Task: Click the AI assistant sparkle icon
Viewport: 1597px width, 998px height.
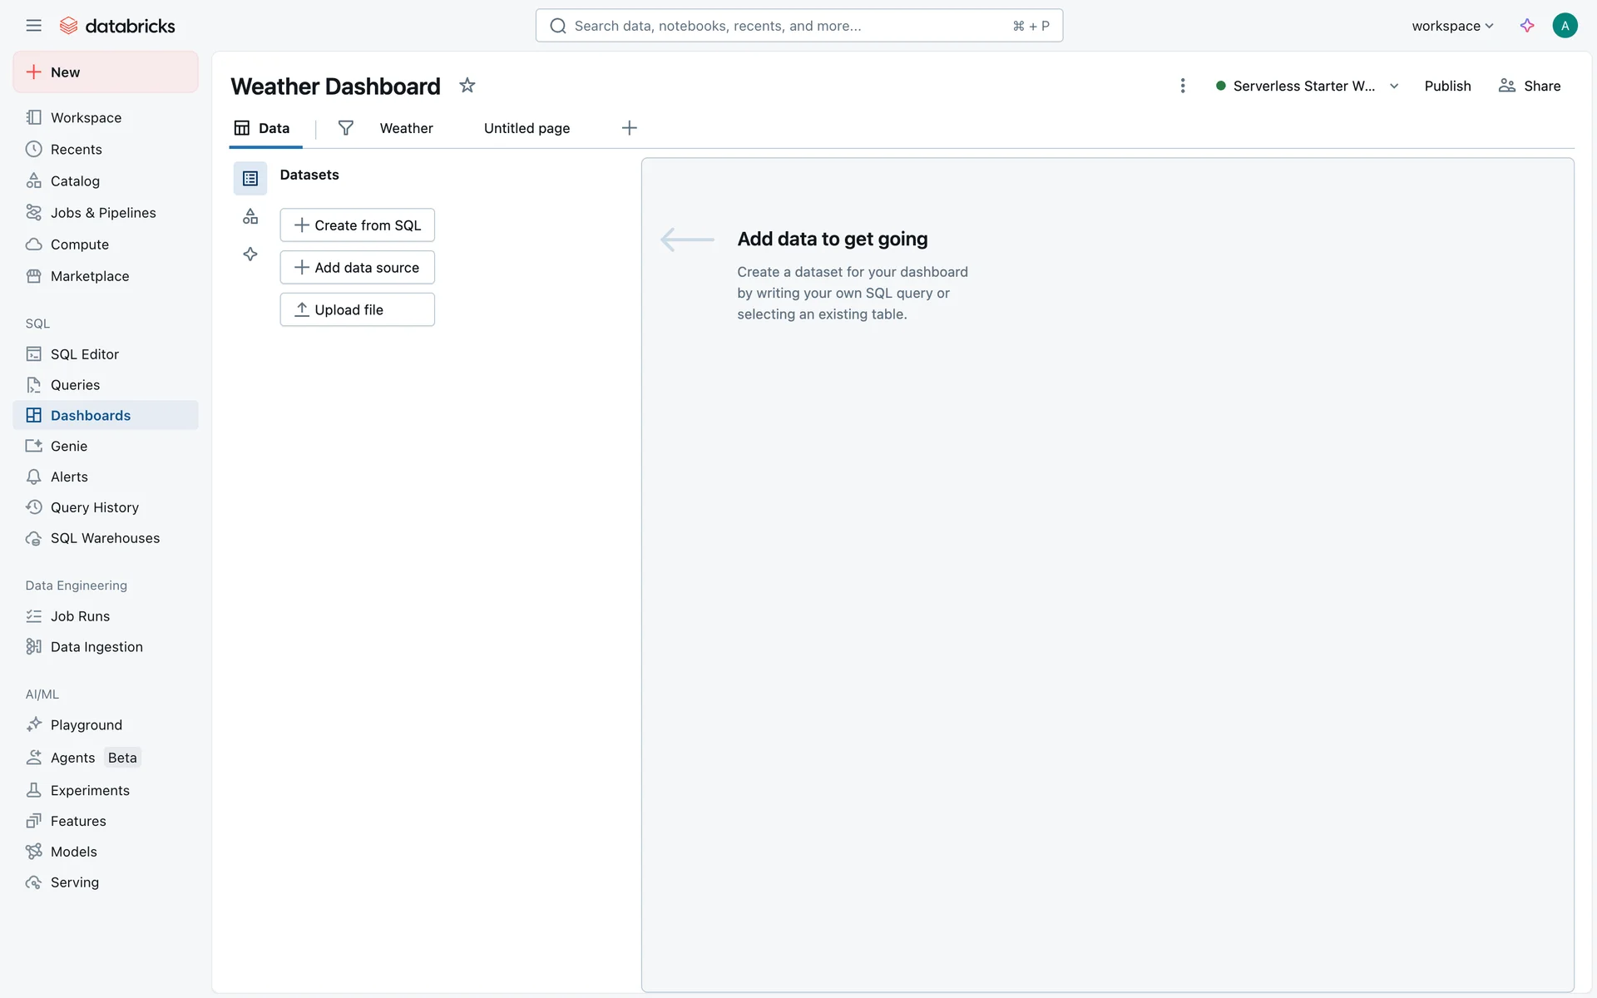Action: tap(1527, 26)
